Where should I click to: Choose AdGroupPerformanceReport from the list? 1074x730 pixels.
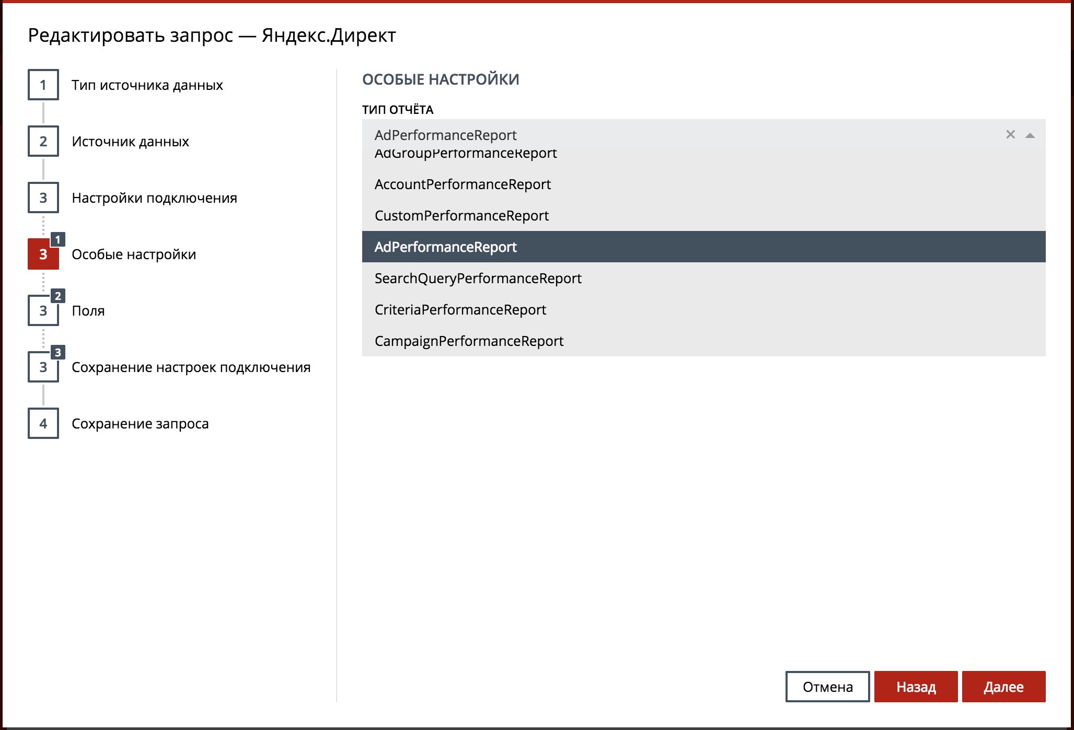(703, 157)
